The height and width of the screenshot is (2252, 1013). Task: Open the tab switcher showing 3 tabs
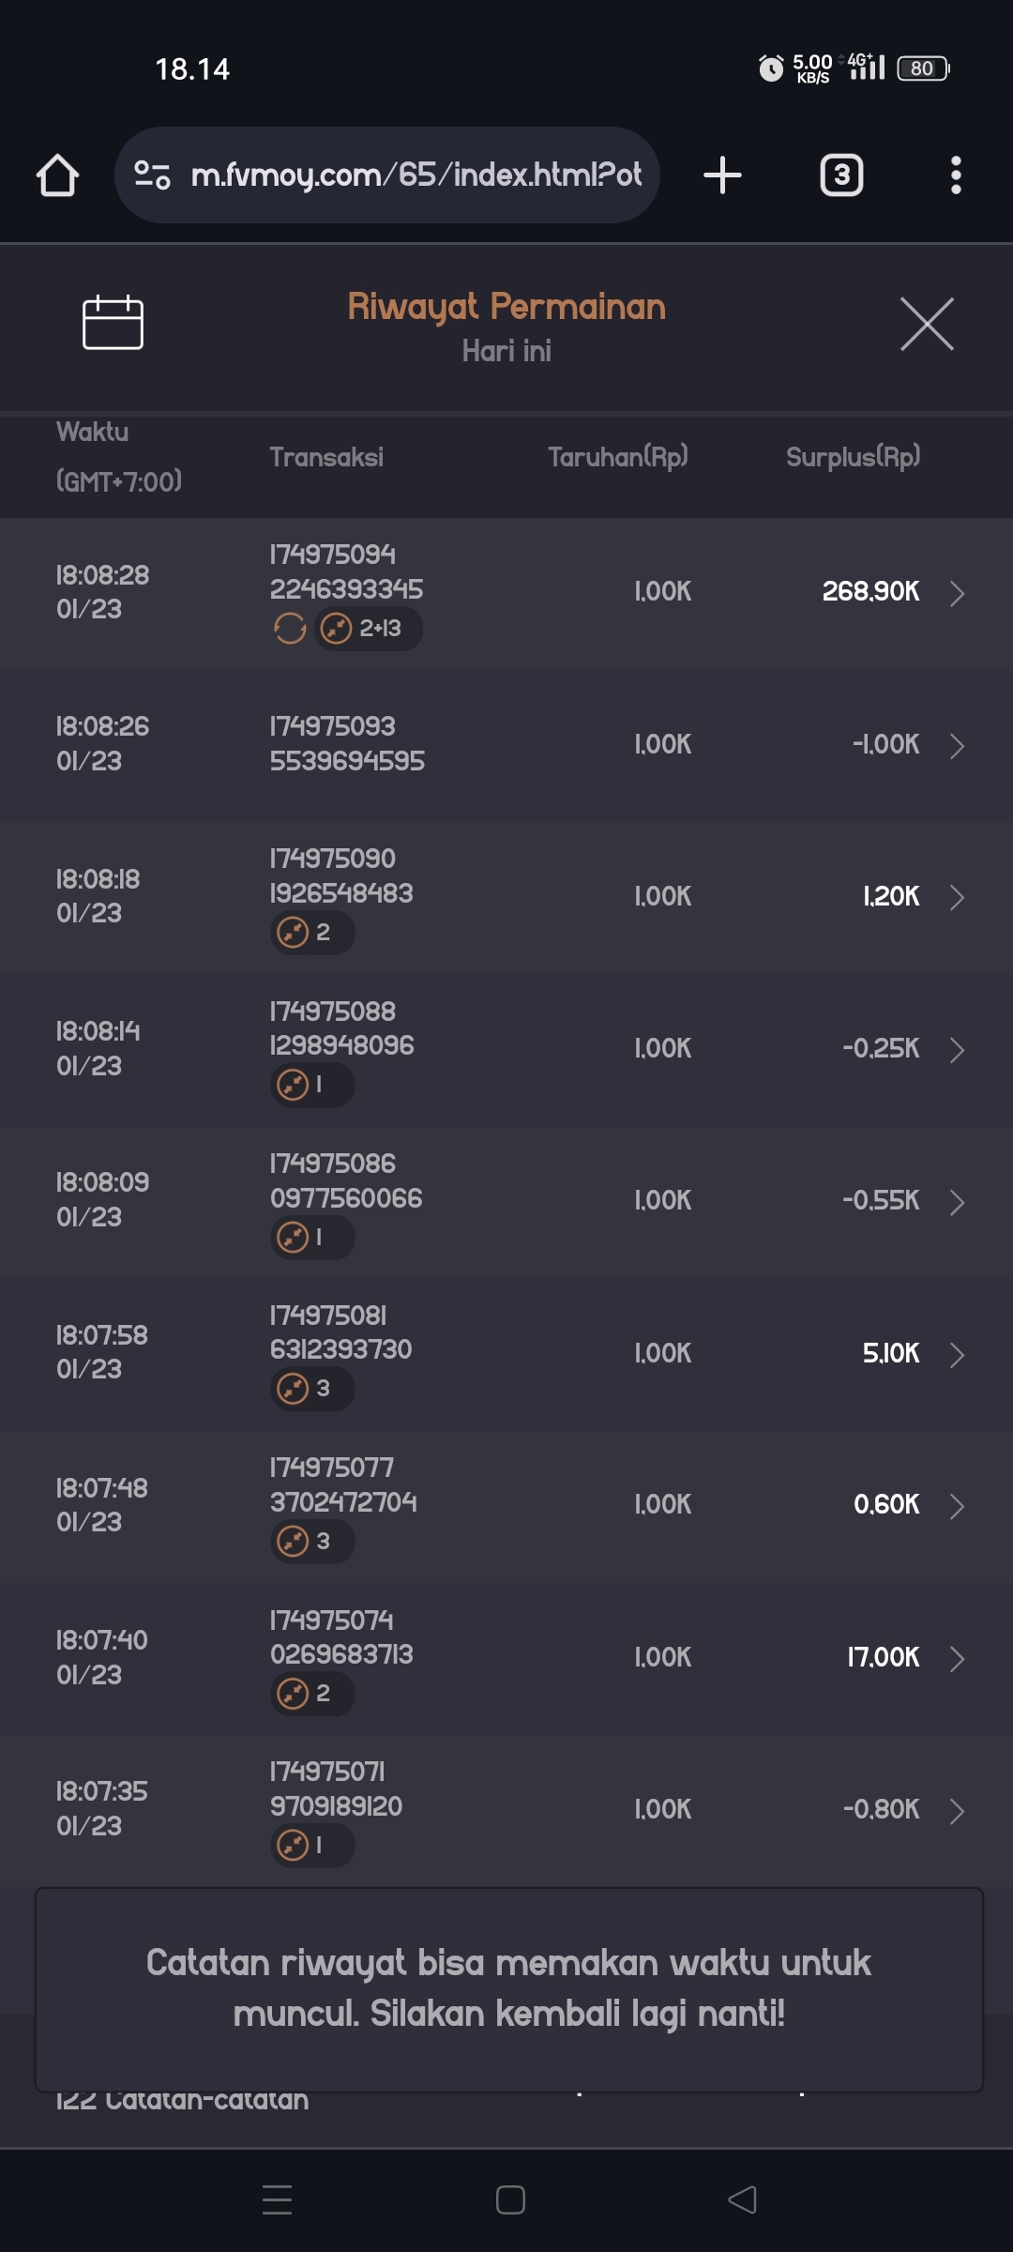point(841,175)
